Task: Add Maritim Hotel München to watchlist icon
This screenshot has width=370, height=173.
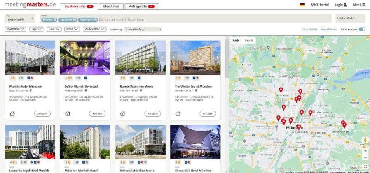Action: [12, 114]
